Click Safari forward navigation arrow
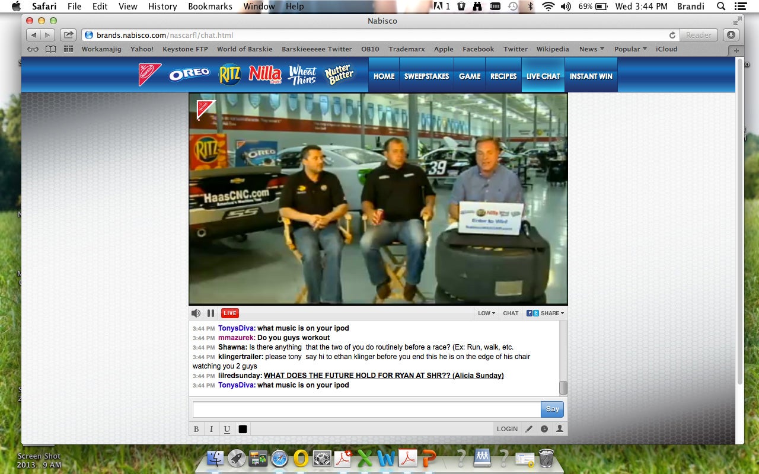Screen dimensions: 759x474 click(47, 35)
